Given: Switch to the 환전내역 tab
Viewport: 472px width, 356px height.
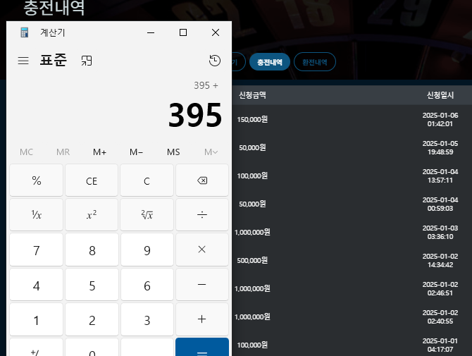Looking at the screenshot, I should pos(315,62).
